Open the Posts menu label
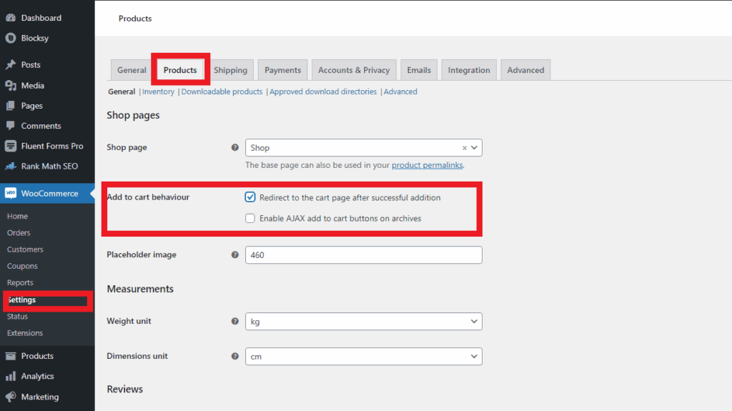The height and width of the screenshot is (411, 732). (31, 64)
